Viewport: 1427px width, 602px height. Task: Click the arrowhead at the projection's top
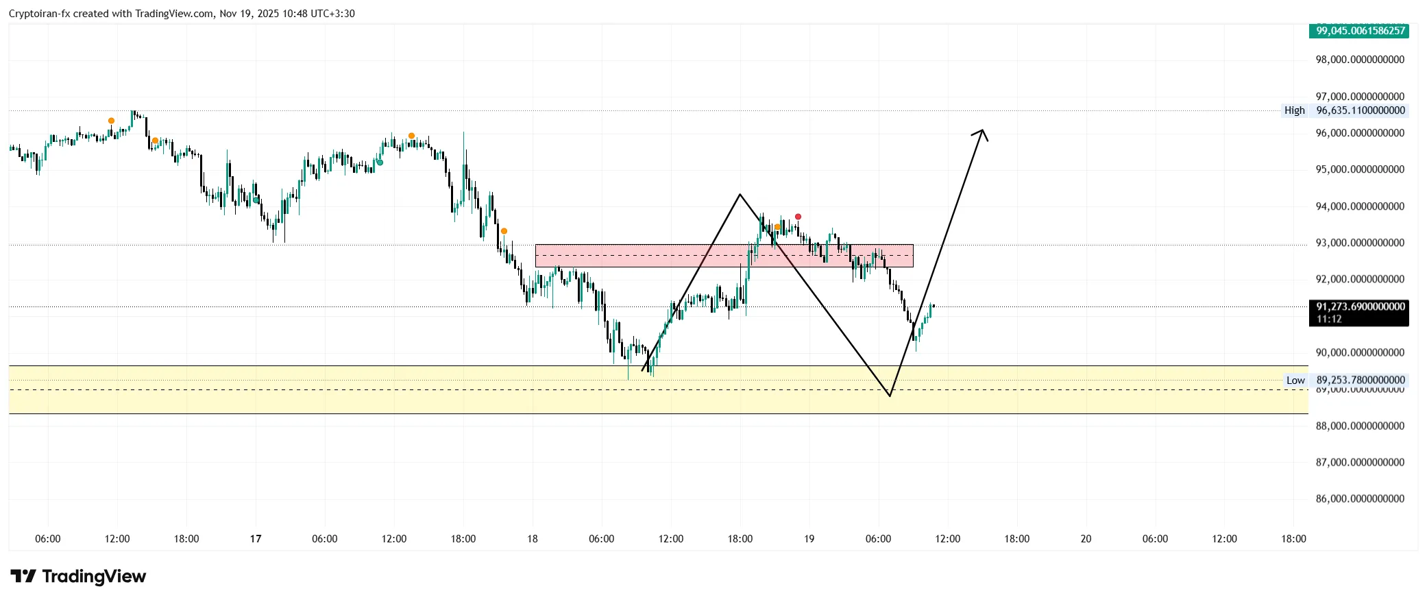coord(983,131)
